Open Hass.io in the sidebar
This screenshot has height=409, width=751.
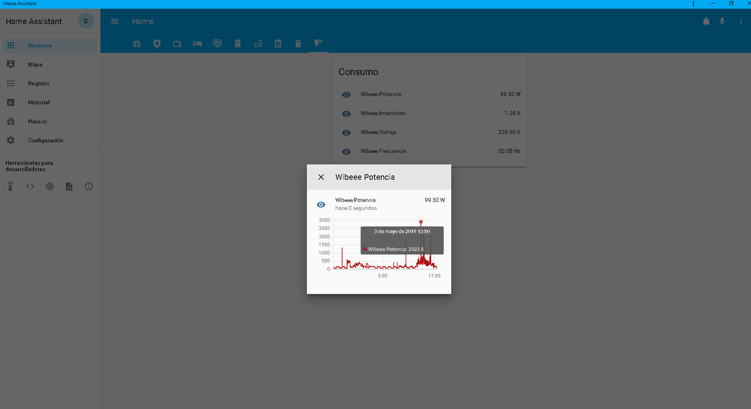coord(50,121)
